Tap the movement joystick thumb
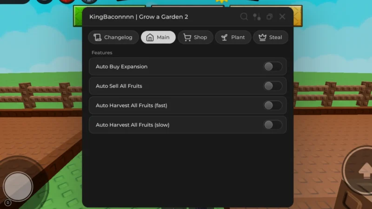Viewport: 372px width, 209px height. pyautogui.click(x=18, y=186)
